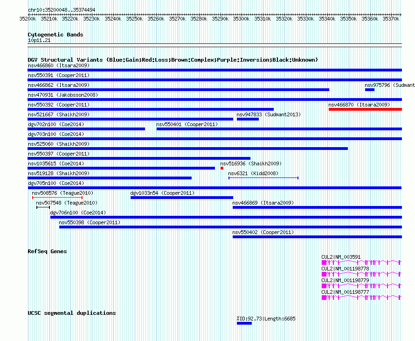Click the dgv706n100 (Coe2014) label

pyautogui.click(x=78, y=213)
